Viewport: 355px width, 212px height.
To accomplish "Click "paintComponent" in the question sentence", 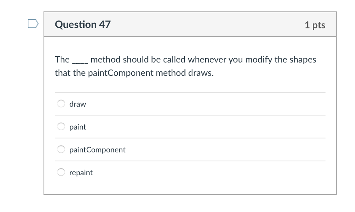I will click(121, 73).
